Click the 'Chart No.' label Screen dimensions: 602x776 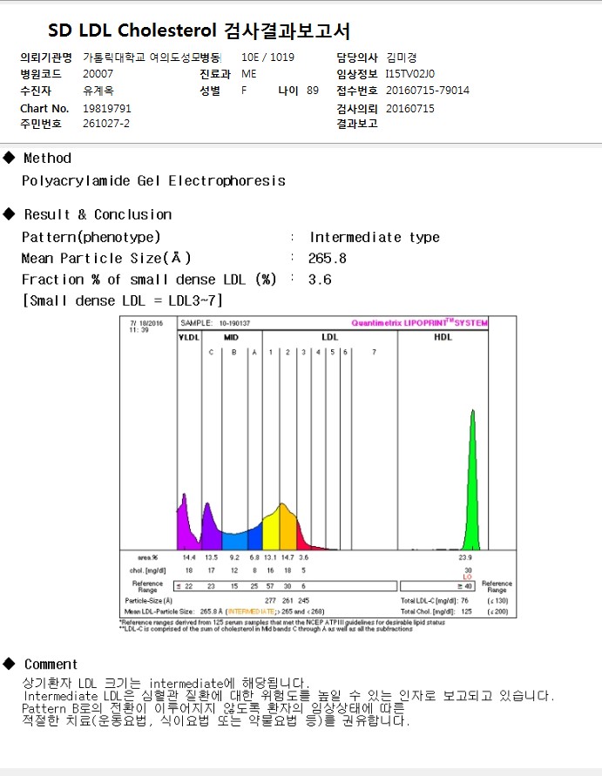(44, 108)
